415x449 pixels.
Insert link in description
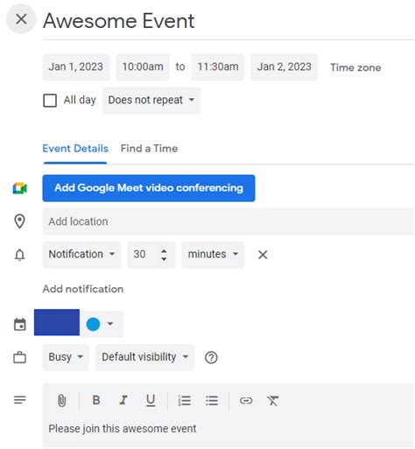tap(246, 401)
